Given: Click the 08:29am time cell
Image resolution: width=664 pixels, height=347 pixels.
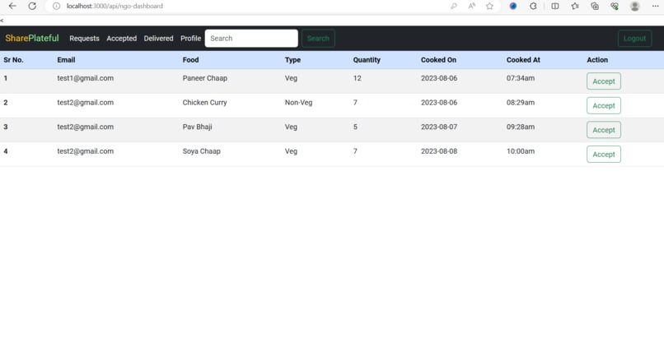Looking at the screenshot, I should pyautogui.click(x=521, y=103).
